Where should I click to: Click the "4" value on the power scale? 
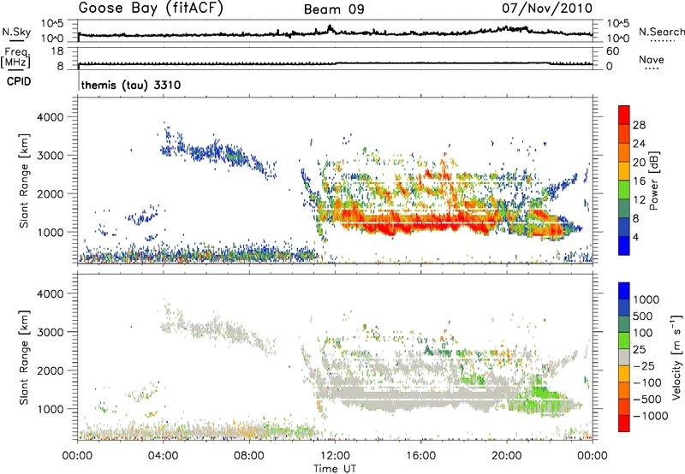coord(635,237)
